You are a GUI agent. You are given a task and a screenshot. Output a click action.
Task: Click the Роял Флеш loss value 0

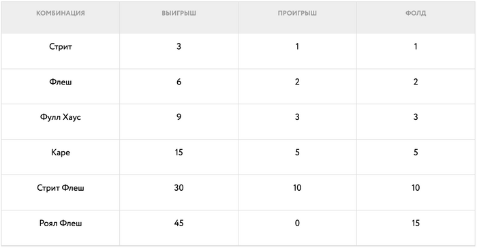point(297,223)
